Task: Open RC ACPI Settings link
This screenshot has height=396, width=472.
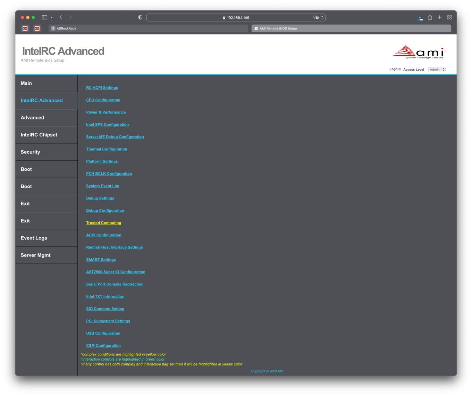Action: (102, 88)
